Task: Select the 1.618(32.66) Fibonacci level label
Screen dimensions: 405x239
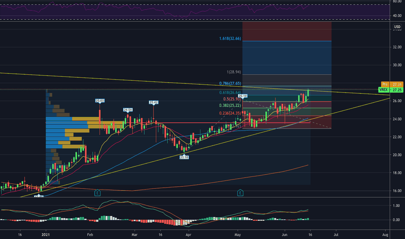Action: tap(230, 39)
